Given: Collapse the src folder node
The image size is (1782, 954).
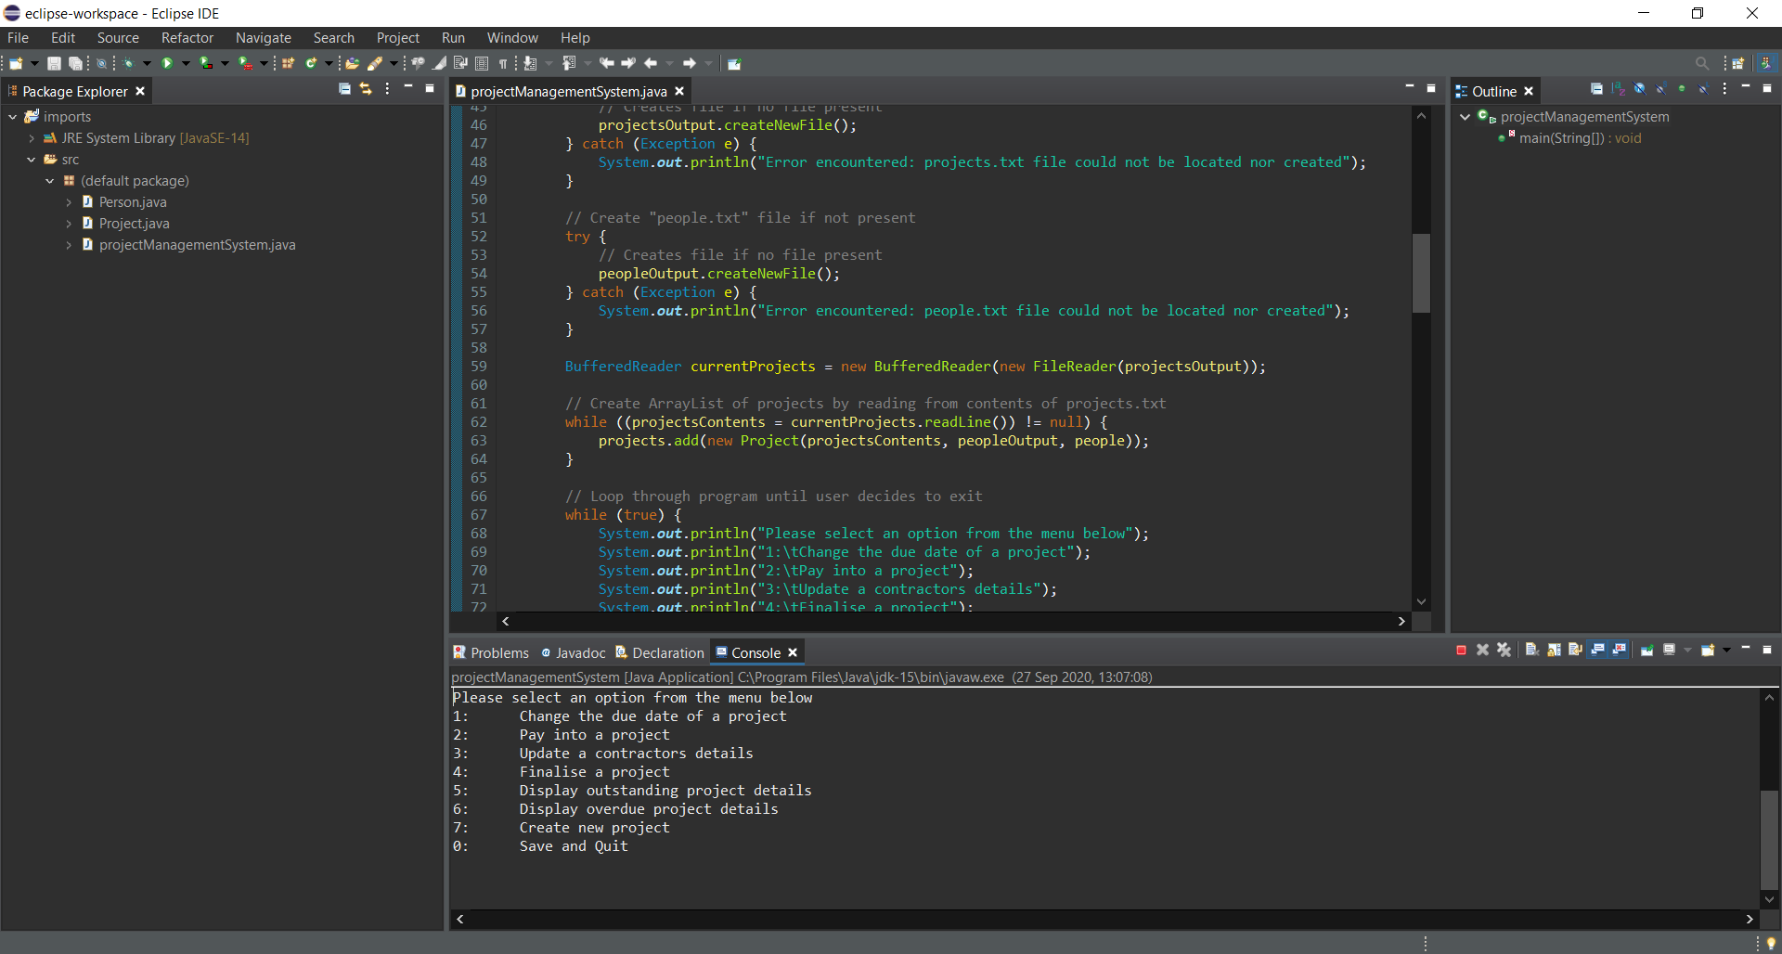Looking at the screenshot, I should coord(32,160).
